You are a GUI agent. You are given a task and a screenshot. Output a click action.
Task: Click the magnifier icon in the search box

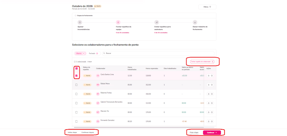(104, 54)
